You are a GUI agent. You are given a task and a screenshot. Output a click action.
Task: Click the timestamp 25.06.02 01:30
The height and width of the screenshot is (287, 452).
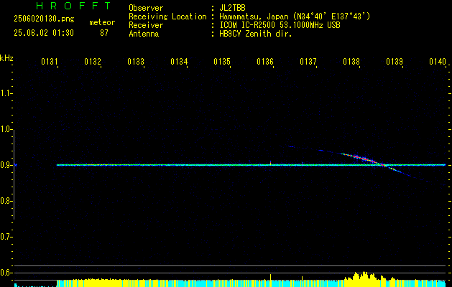tap(44, 33)
